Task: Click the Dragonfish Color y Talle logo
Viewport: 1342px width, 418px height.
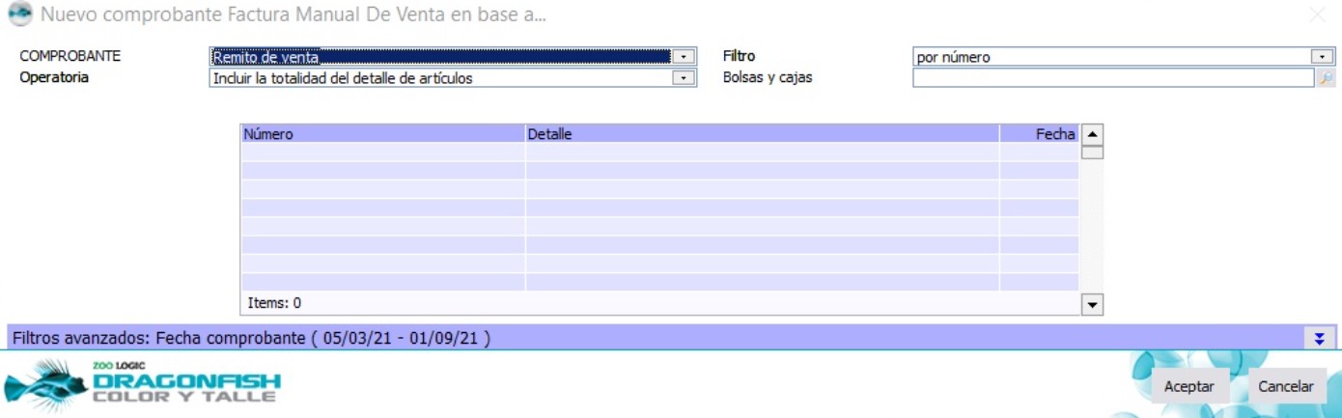Action: click(143, 384)
